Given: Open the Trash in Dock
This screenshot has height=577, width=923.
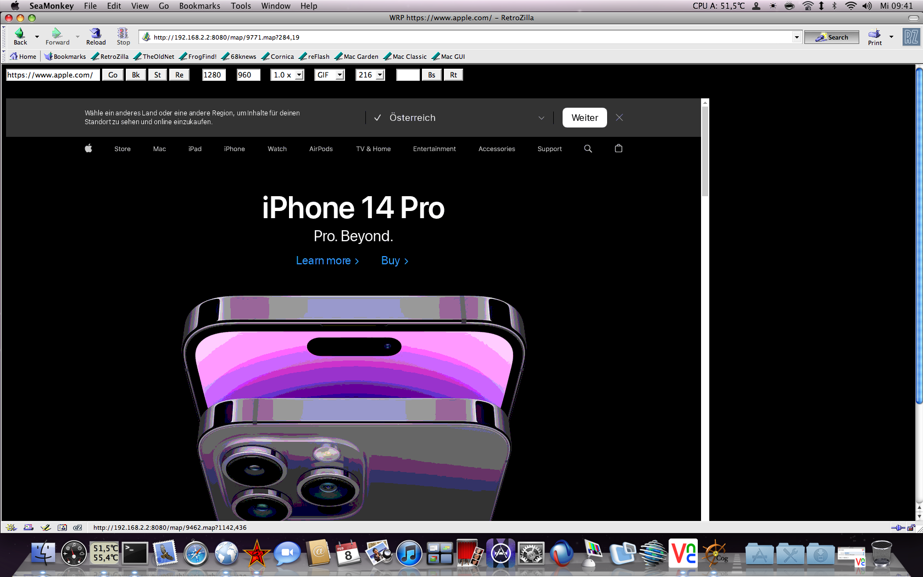Looking at the screenshot, I should (x=882, y=553).
